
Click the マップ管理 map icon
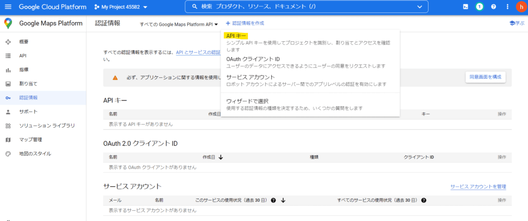[x=8, y=140]
